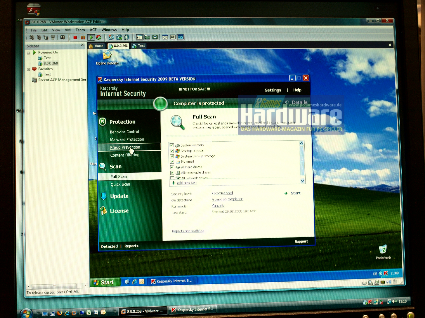Click the last icon in VMware toolbar
Screen dimensions: 425x318
tap(181, 37)
